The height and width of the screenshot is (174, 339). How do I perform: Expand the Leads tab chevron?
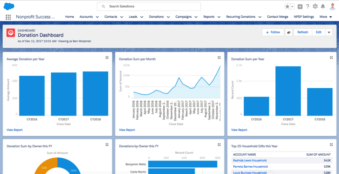point(142,17)
